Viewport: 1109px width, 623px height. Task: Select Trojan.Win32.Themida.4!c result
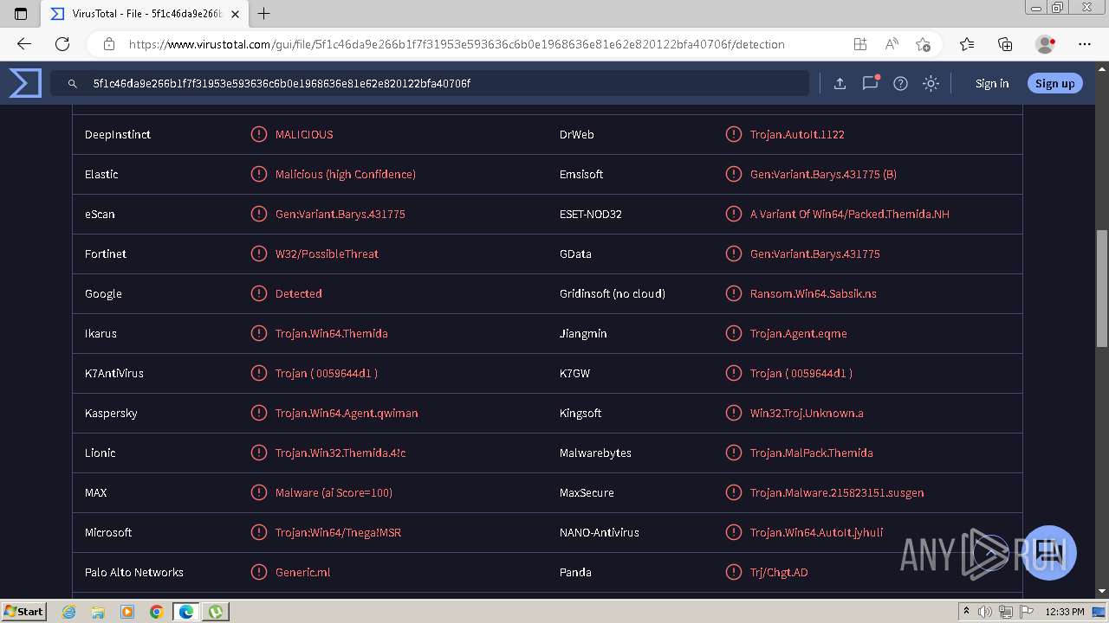(340, 453)
